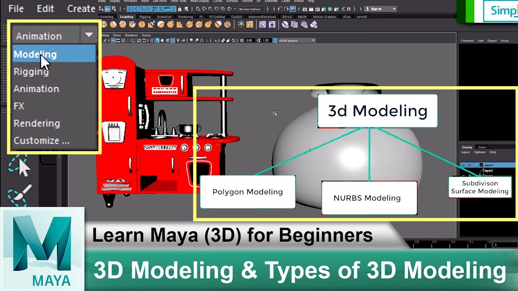
Task: Select by hierarchy mode icon in status line
Action: [101, 9]
